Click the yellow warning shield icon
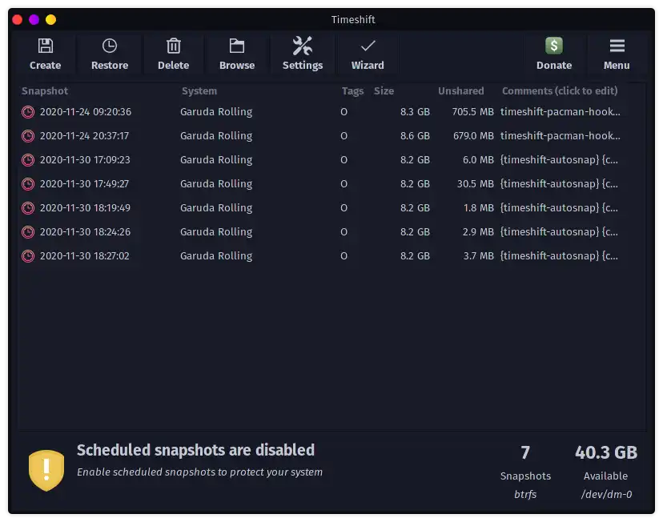663x522 pixels. tap(46, 469)
